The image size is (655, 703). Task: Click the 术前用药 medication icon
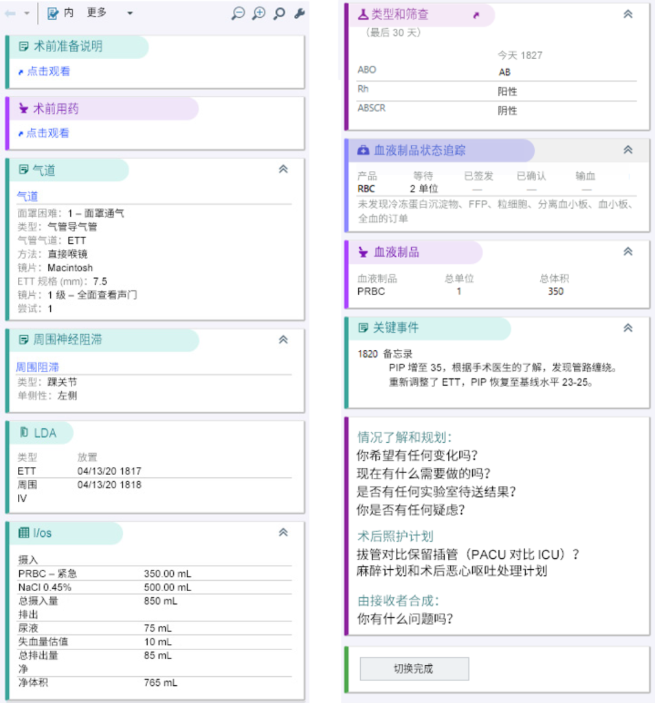click(23, 108)
